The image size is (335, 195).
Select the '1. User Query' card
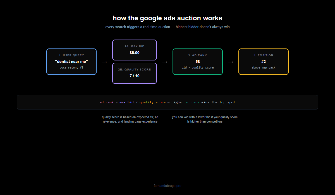[71, 62]
